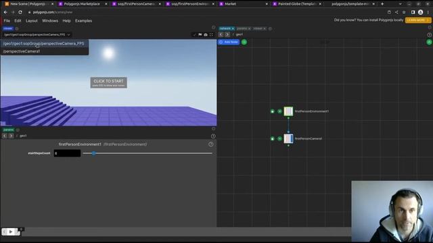
Task: Close the params tab in right panel
Action: [249, 28]
